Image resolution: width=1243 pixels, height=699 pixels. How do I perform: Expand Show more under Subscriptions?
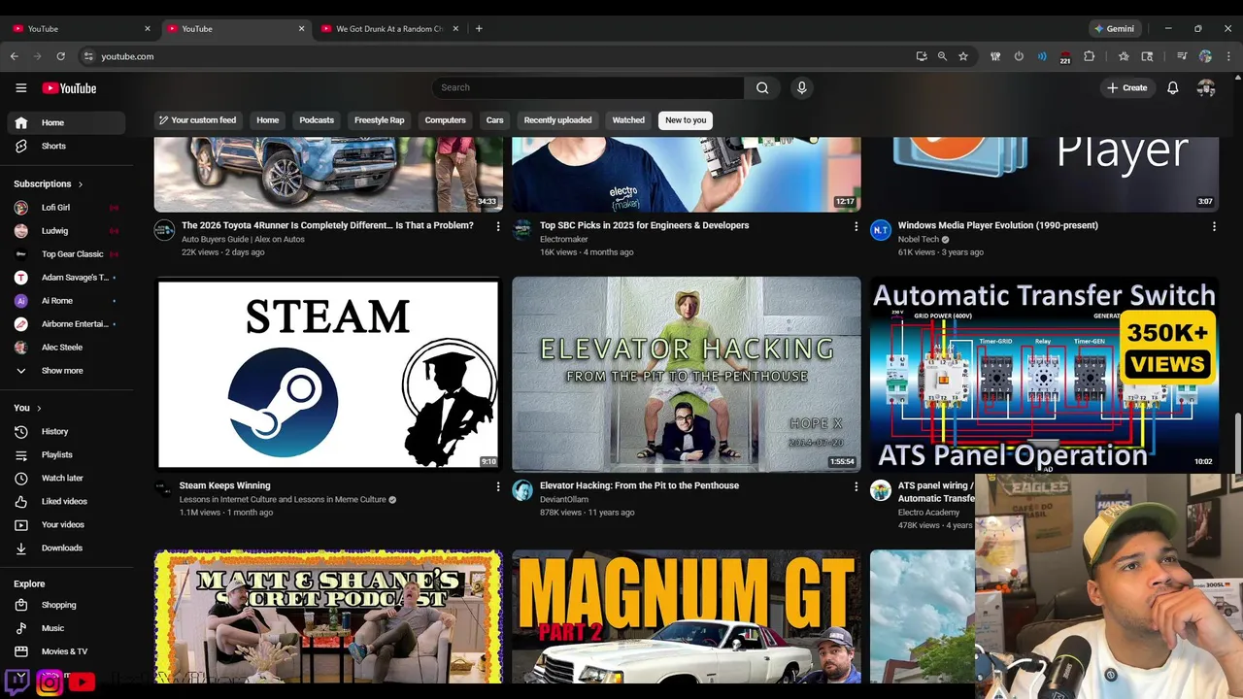[63, 371]
